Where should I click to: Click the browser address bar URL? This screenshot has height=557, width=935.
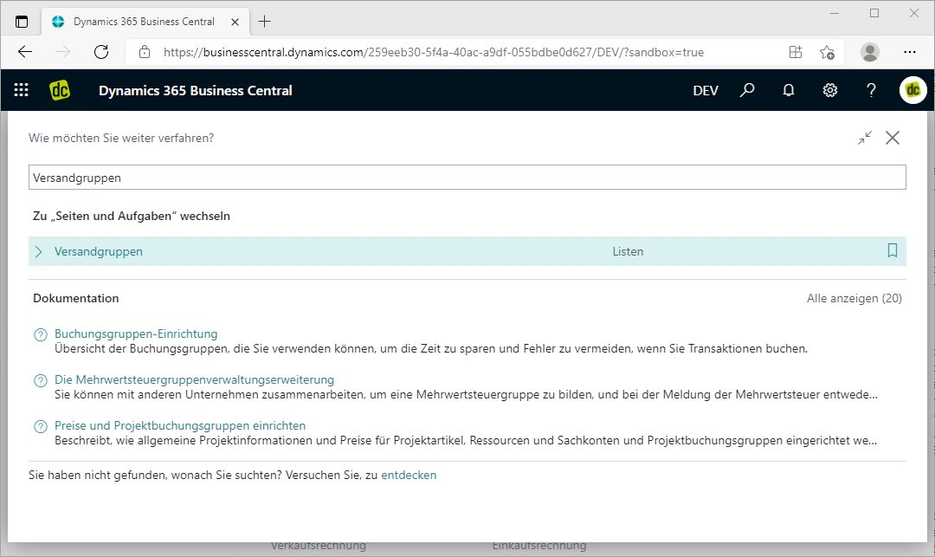[434, 53]
